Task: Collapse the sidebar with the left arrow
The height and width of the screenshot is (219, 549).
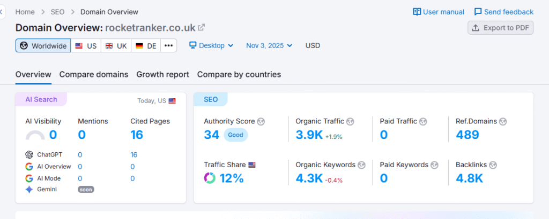Action: point(2,12)
